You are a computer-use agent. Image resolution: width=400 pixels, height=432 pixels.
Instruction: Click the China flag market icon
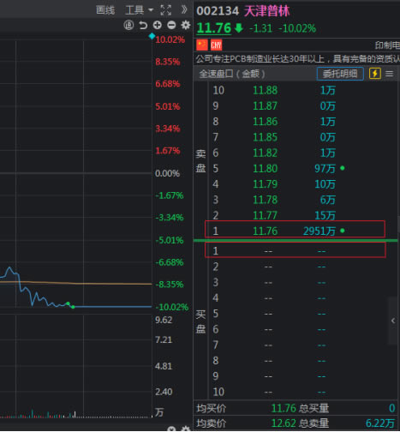pos(202,45)
